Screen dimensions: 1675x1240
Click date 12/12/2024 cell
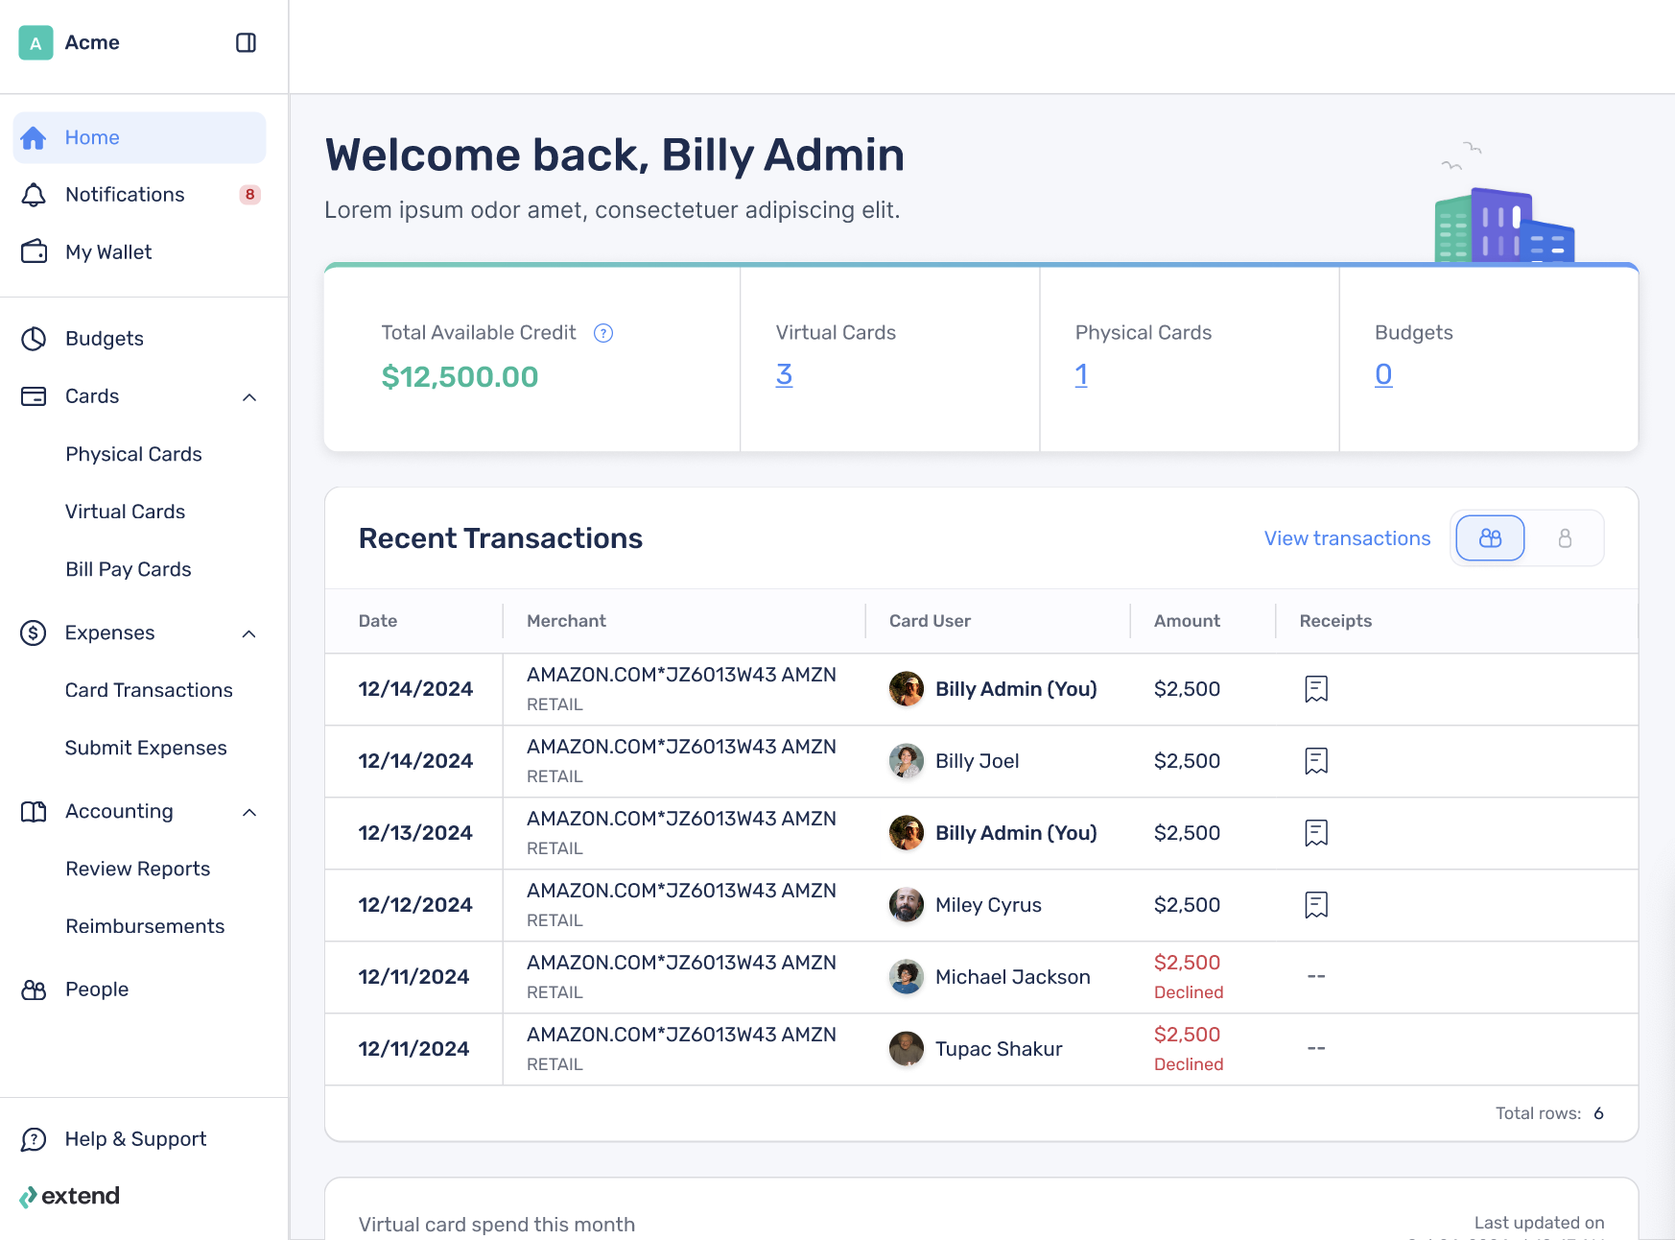click(415, 905)
